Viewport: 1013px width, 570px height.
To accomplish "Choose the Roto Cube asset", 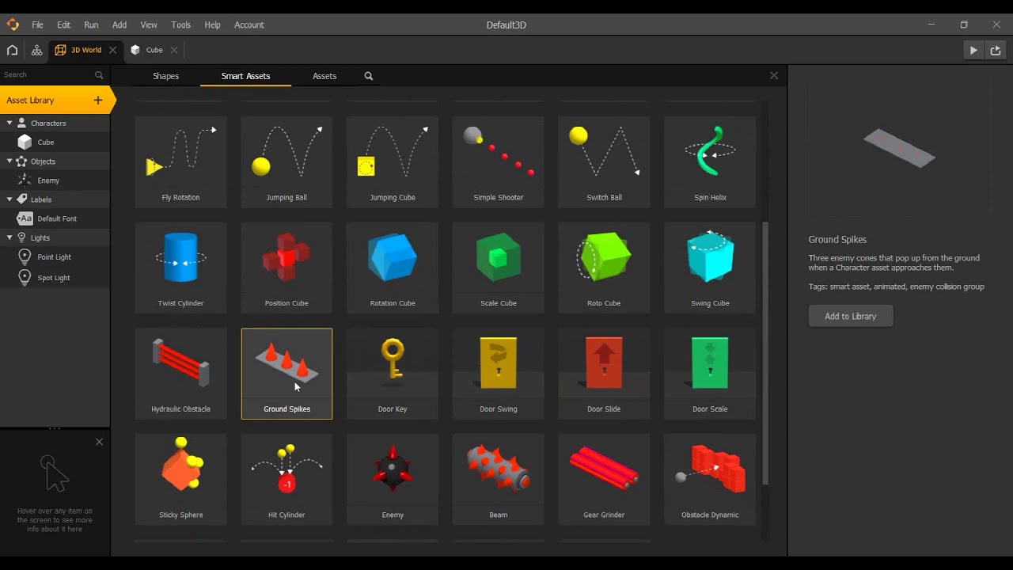I will 604,268.
